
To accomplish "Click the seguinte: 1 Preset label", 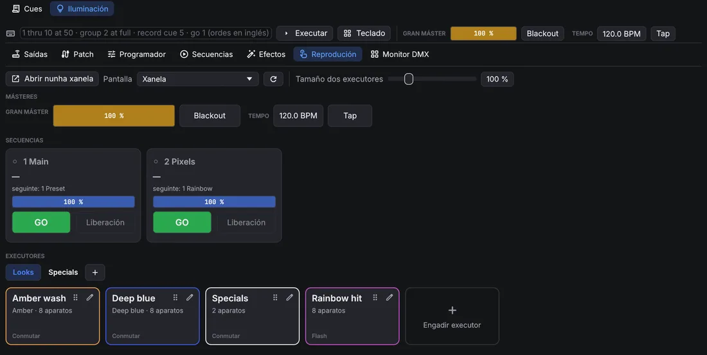I will point(39,189).
